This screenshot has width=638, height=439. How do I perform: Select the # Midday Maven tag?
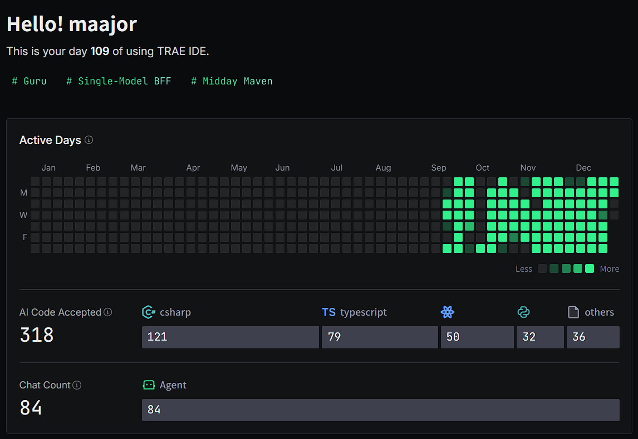232,81
